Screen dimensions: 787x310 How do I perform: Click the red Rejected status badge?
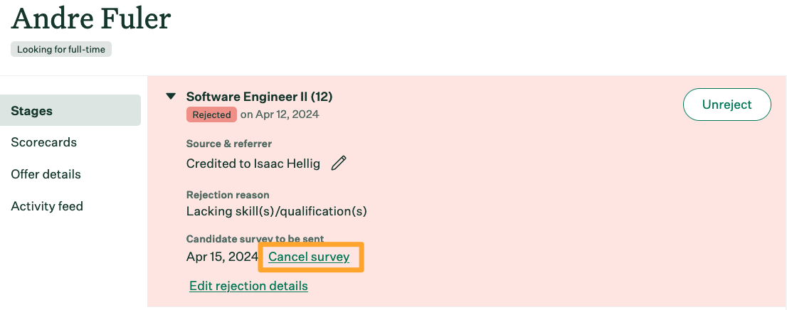tap(211, 114)
